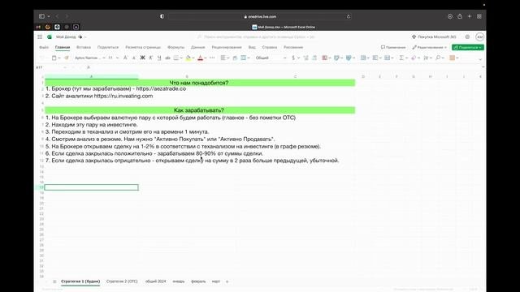Switch to the Формулы tab
Screen dimensions: 520x292
coord(175,47)
